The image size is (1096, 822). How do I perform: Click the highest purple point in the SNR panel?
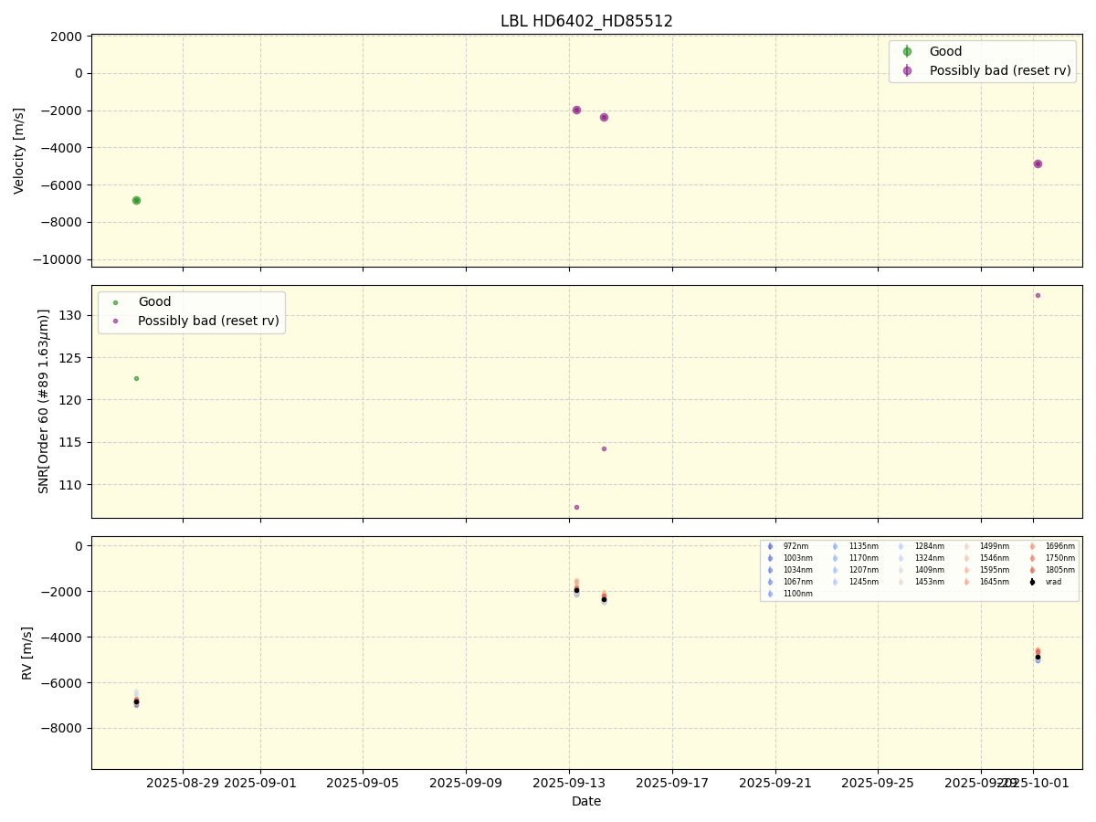click(1038, 295)
